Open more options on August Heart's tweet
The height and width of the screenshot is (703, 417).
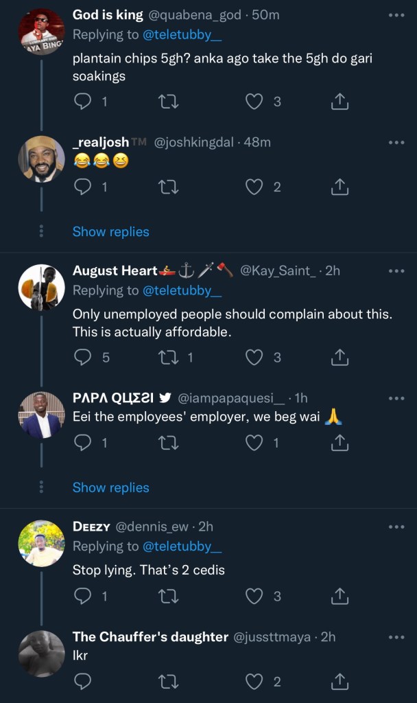pyautogui.click(x=396, y=271)
